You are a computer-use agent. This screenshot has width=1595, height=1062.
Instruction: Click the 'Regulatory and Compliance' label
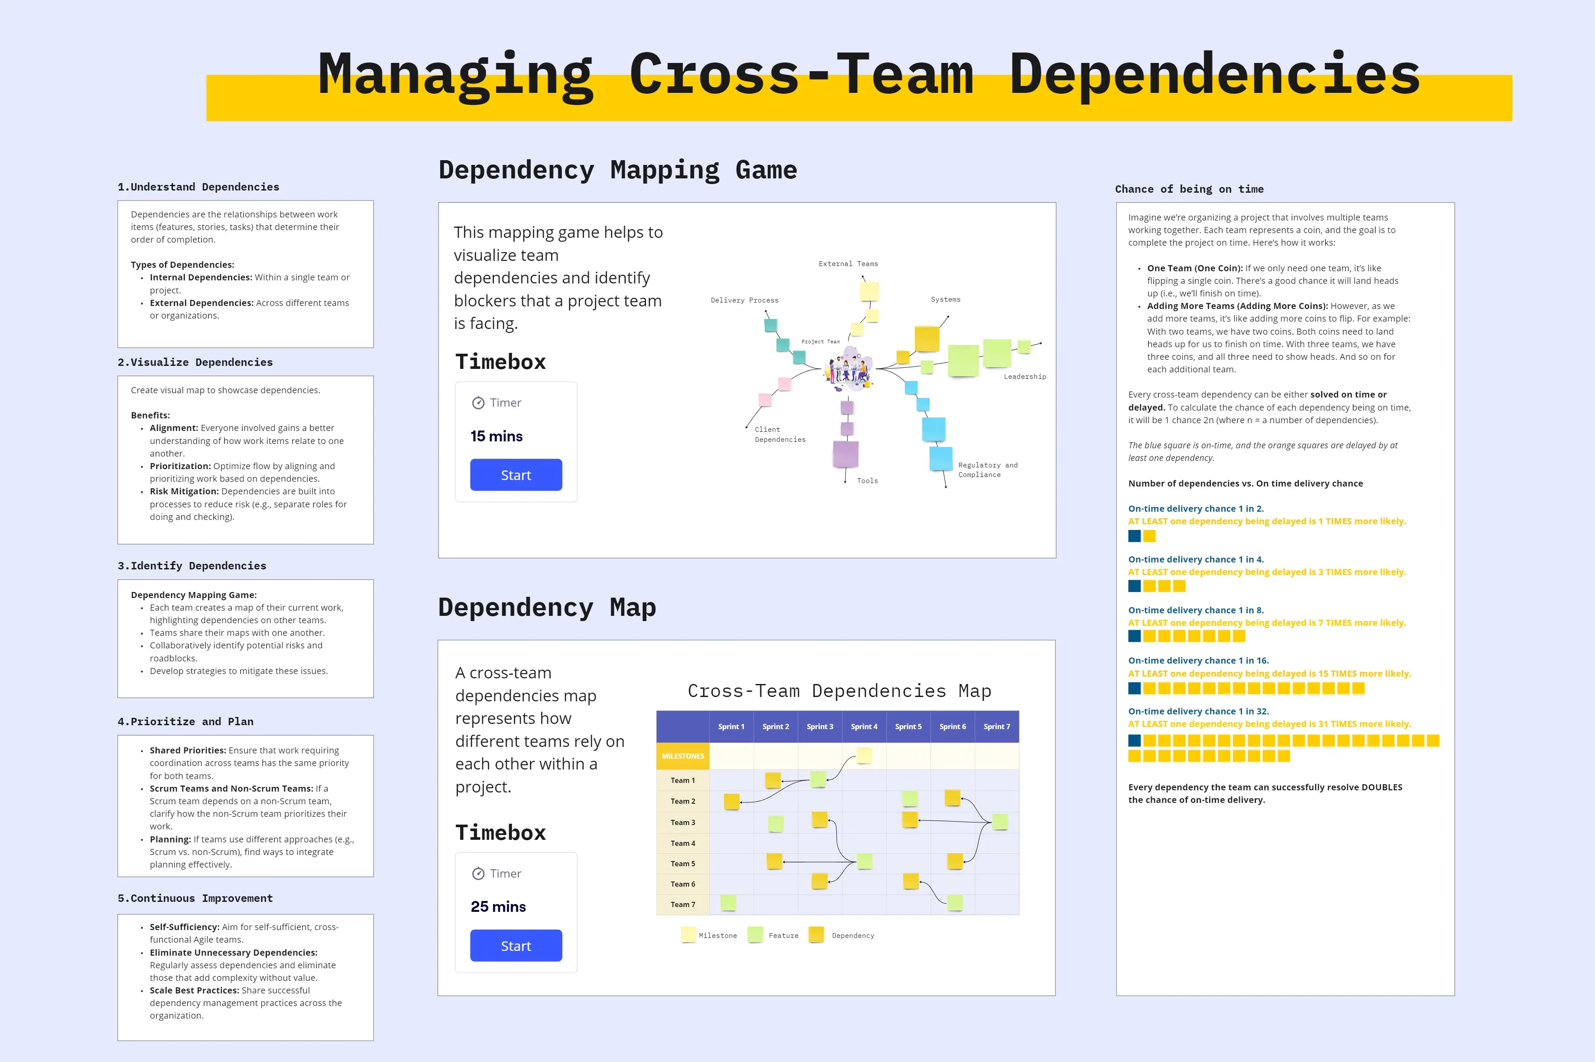[x=988, y=470]
